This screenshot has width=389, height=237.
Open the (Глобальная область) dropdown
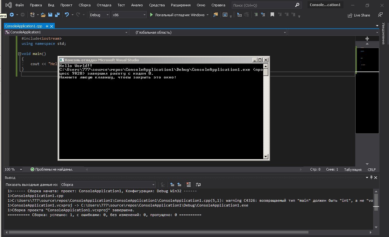point(209,32)
